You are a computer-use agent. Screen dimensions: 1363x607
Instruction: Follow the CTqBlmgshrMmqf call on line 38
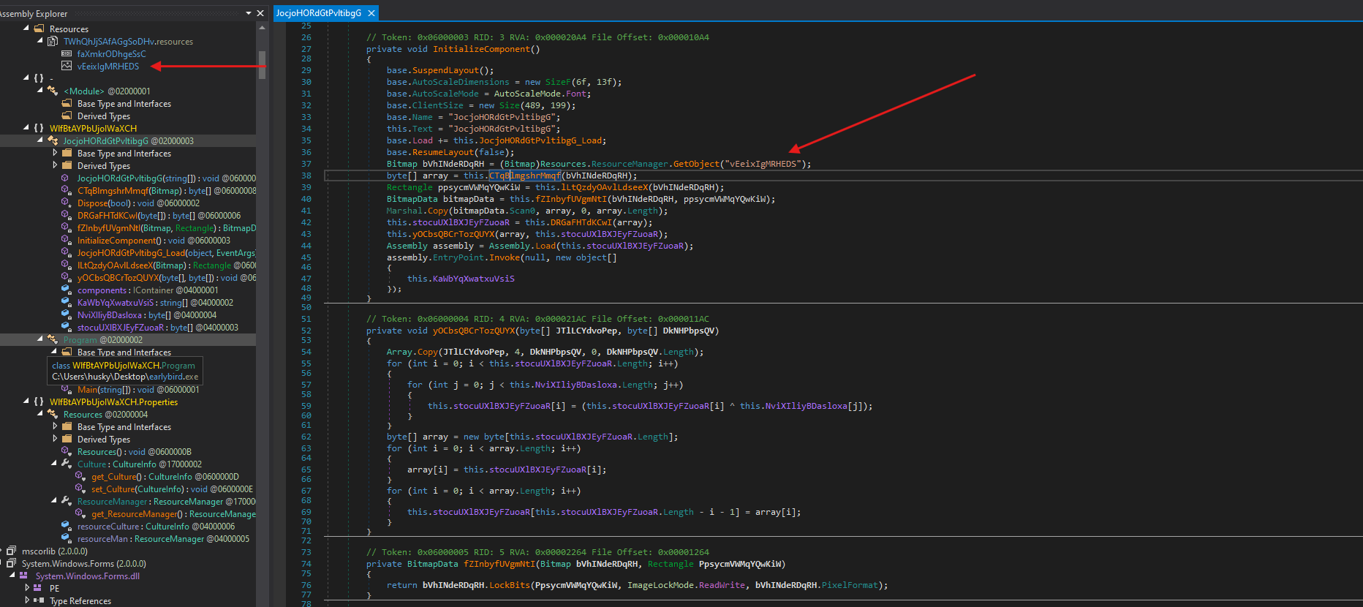tap(524, 176)
